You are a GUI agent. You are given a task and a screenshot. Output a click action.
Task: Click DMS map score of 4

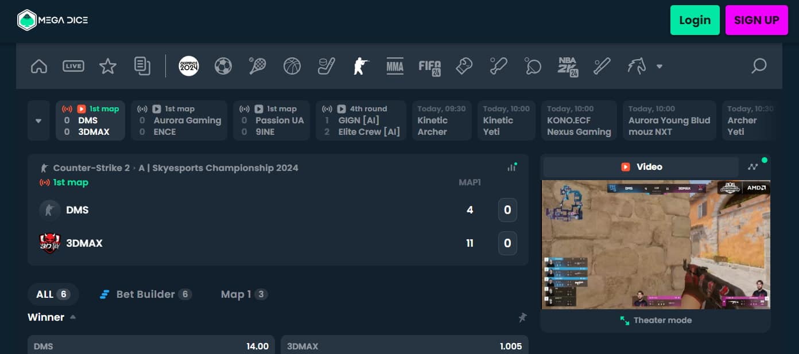click(x=470, y=210)
